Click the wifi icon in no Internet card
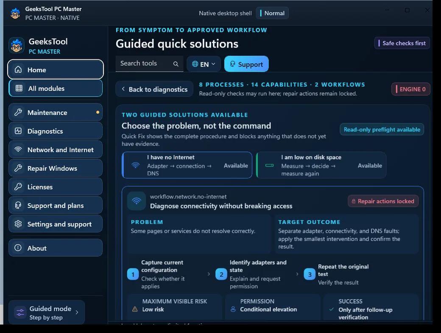 (136, 165)
